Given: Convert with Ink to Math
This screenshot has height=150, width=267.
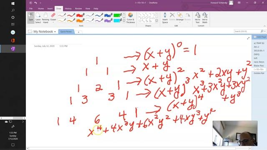Looking at the screenshot, I should tap(205, 17).
